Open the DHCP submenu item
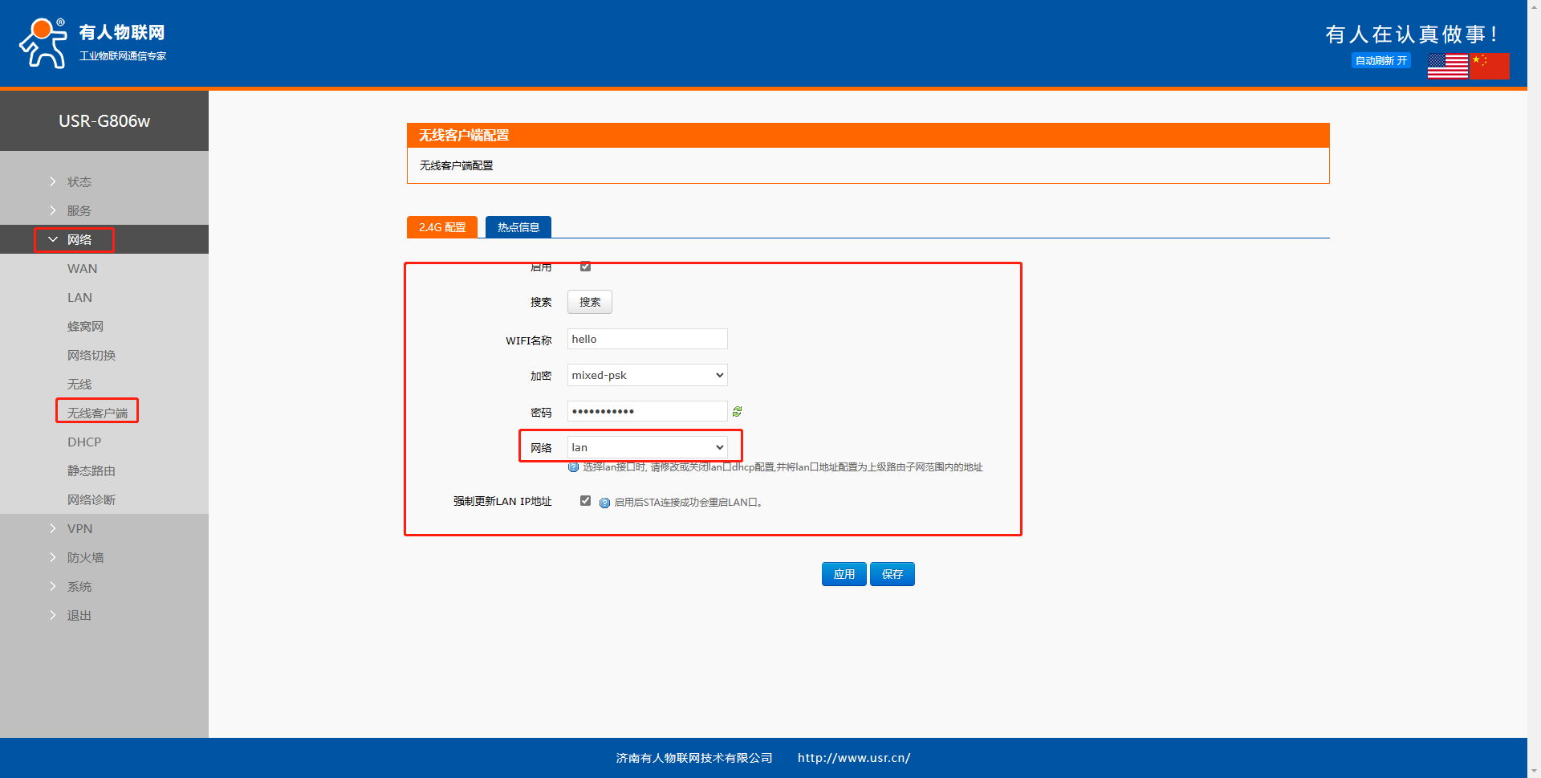 click(84, 442)
